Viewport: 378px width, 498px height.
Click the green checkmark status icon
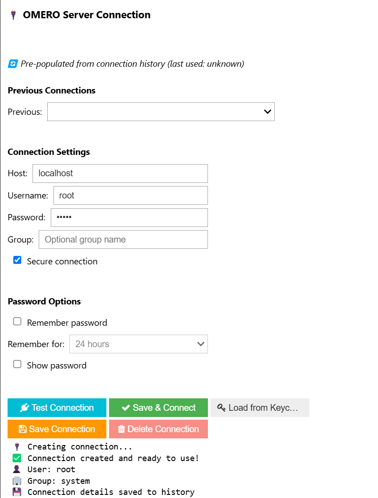pyautogui.click(x=17, y=458)
